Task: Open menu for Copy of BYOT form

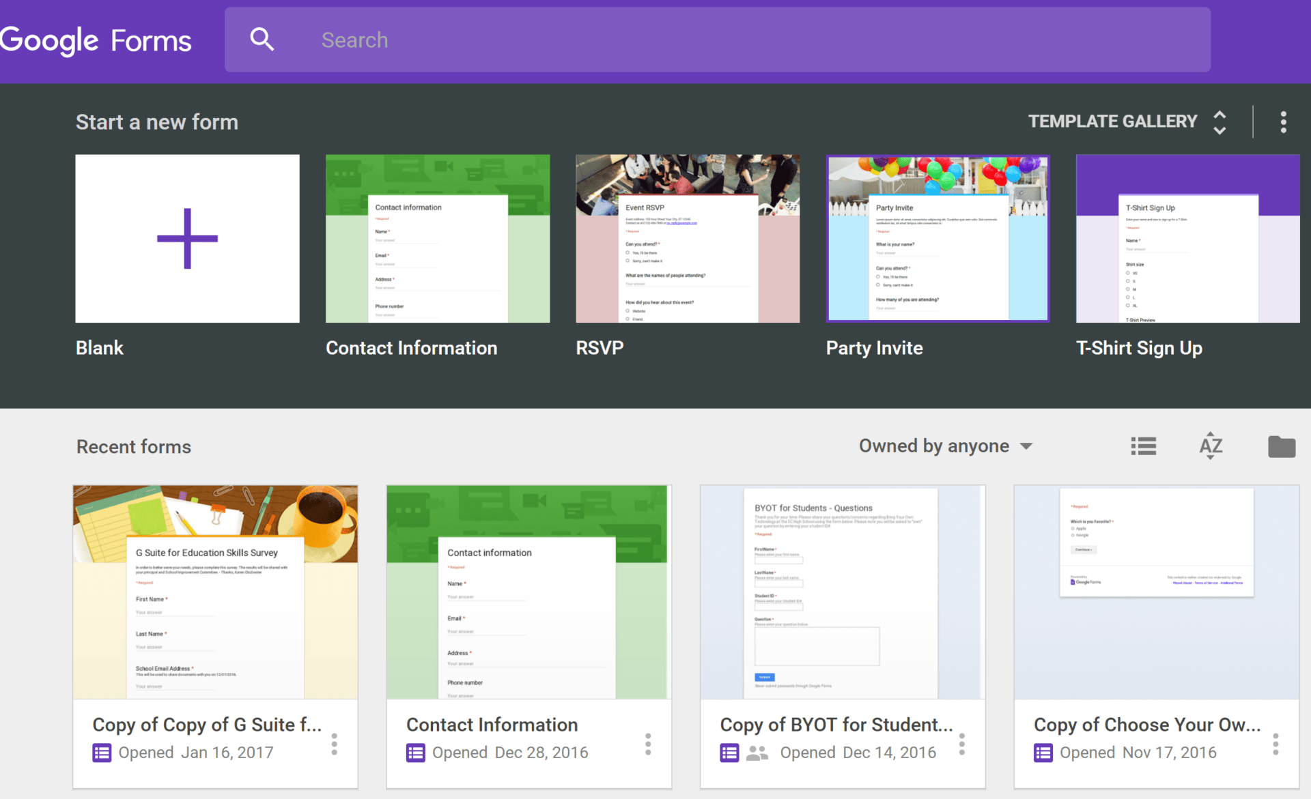Action: pos(961,744)
